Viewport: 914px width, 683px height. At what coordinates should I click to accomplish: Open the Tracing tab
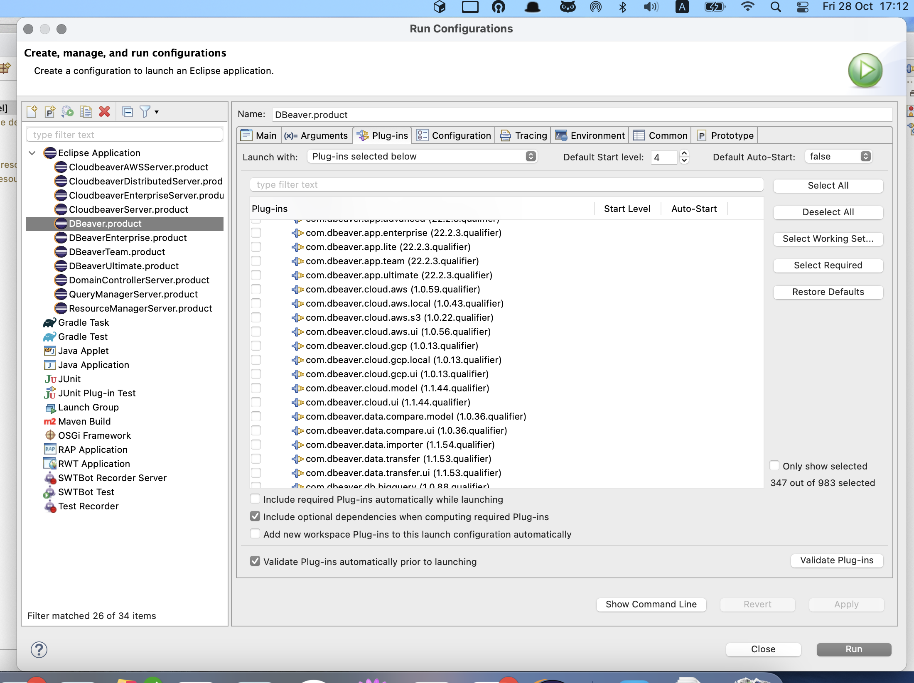(x=523, y=135)
